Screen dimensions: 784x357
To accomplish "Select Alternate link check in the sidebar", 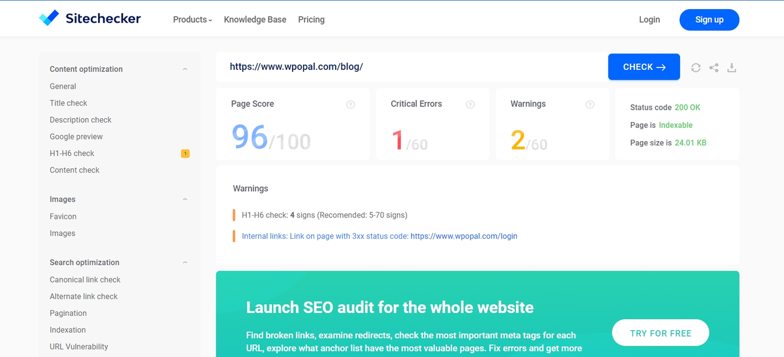I will pyautogui.click(x=84, y=296).
